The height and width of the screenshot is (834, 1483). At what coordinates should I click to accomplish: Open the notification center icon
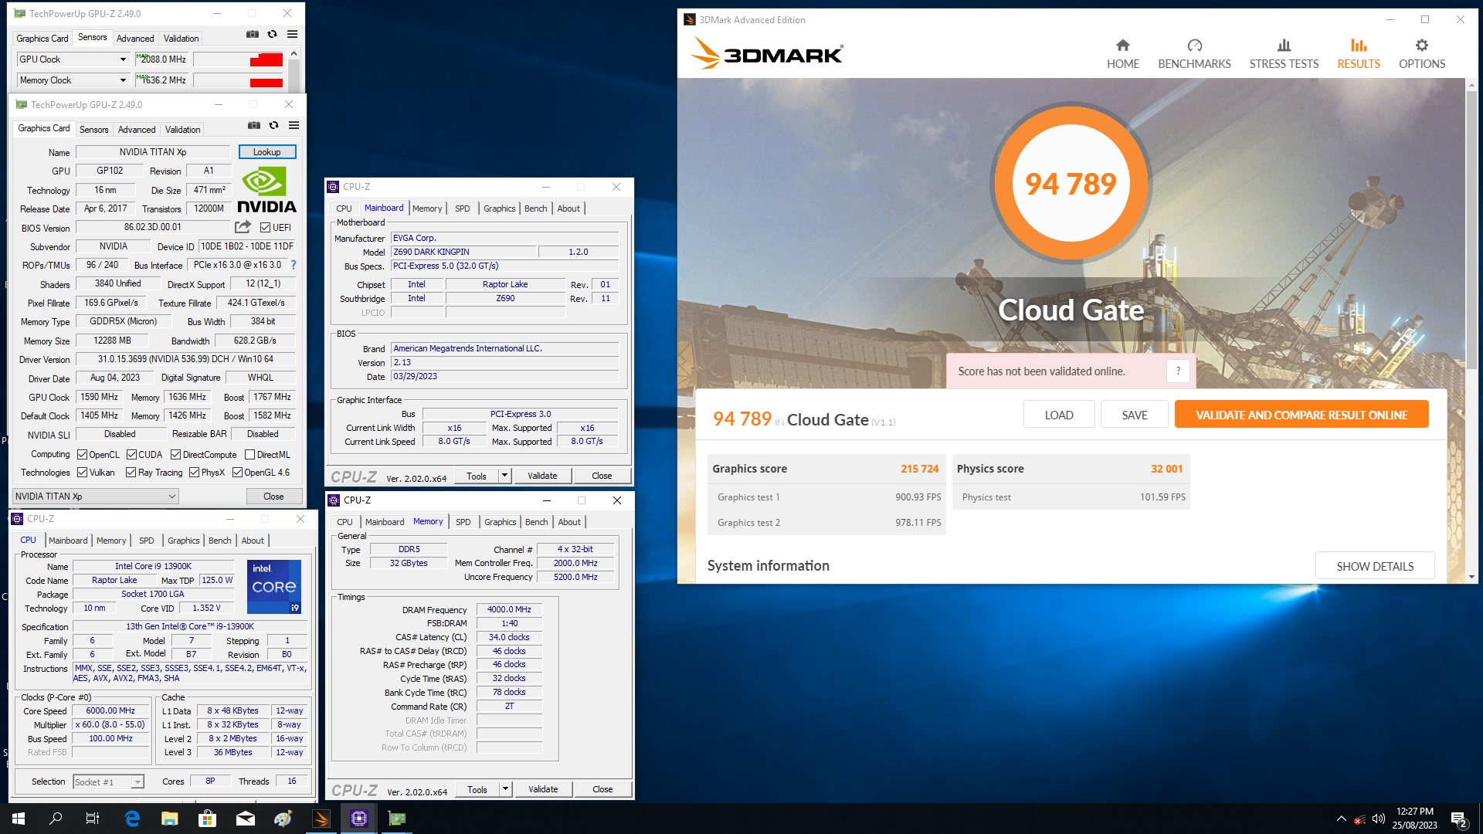1458,819
